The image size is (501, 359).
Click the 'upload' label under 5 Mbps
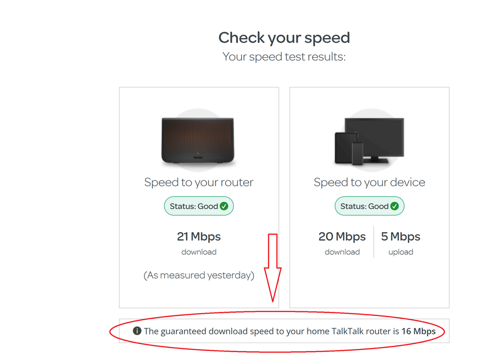click(x=401, y=252)
